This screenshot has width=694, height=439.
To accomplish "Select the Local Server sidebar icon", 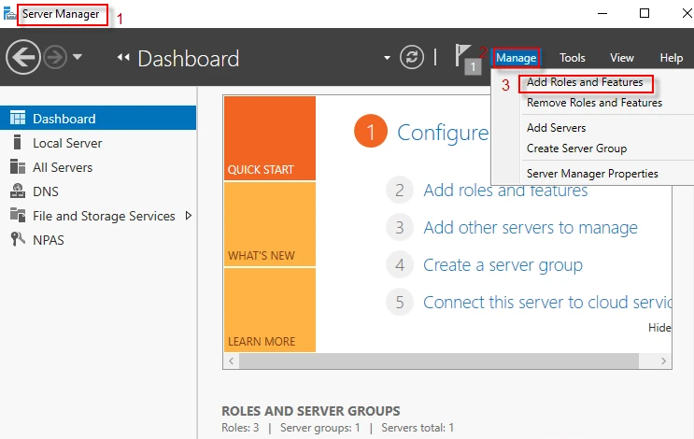I will tap(17, 143).
